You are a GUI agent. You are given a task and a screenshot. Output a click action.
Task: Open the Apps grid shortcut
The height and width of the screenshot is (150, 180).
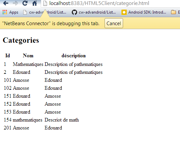[x=10, y=12]
